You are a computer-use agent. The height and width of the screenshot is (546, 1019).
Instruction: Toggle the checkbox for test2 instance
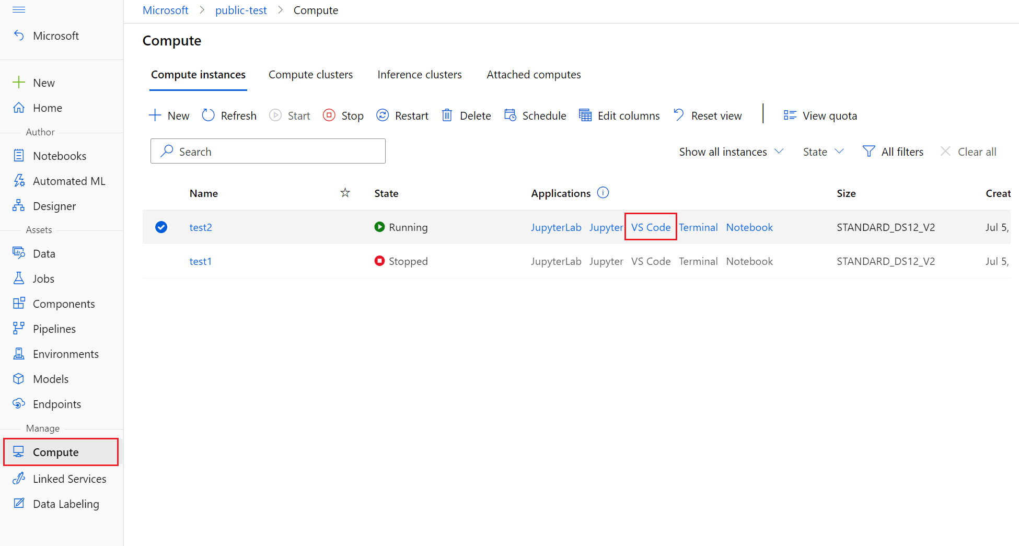click(161, 227)
